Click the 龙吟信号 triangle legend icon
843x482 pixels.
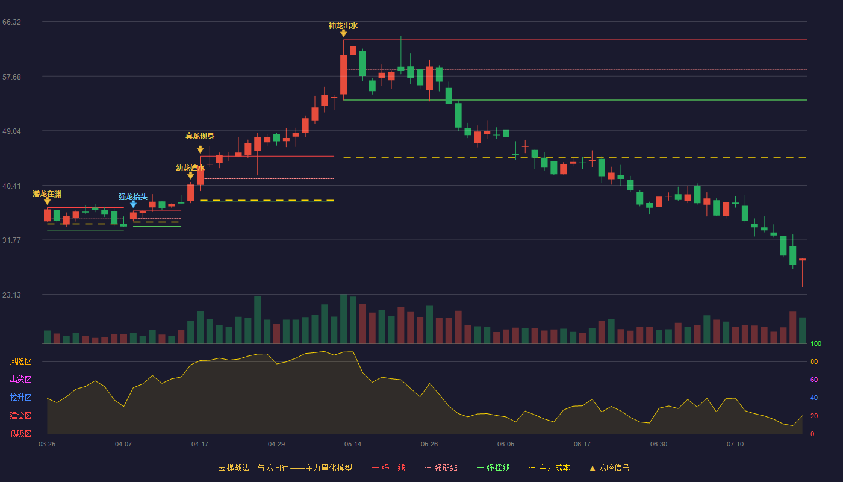tap(592, 468)
